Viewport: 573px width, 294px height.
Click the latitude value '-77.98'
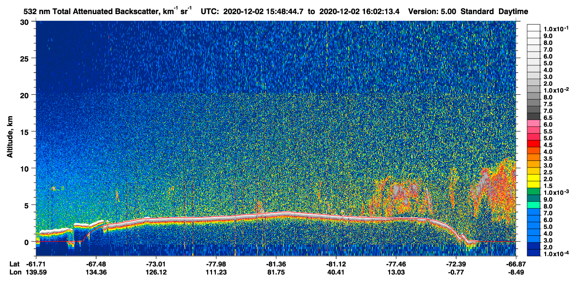click(216, 264)
